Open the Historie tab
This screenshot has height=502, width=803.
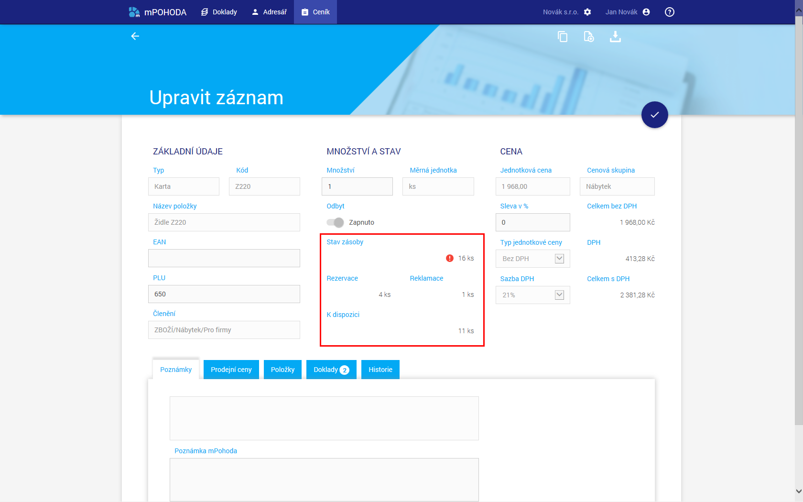coord(380,370)
